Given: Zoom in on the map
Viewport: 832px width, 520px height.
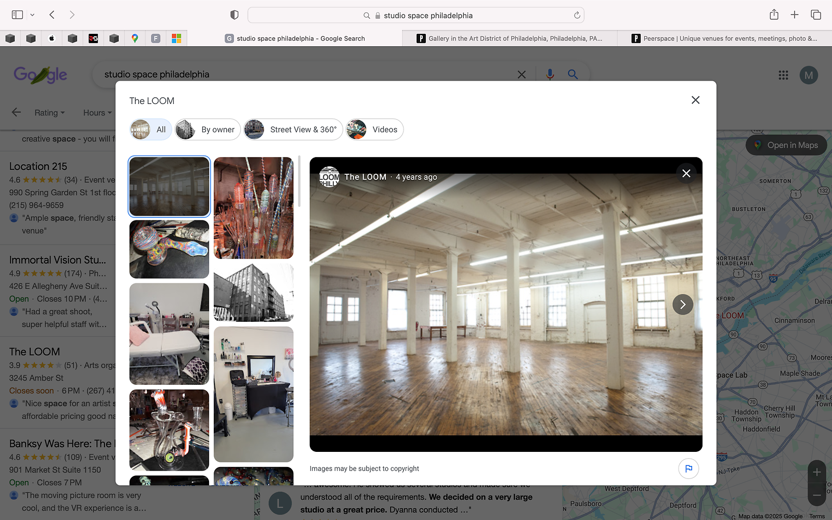Looking at the screenshot, I should 816,472.
